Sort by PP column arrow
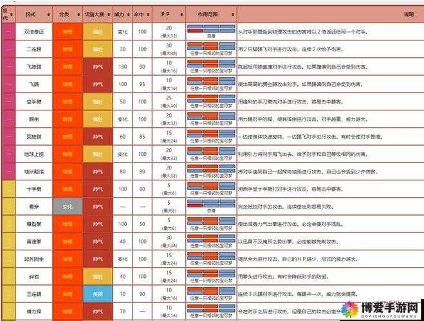This screenshot has width=424, height=321. coord(181,15)
